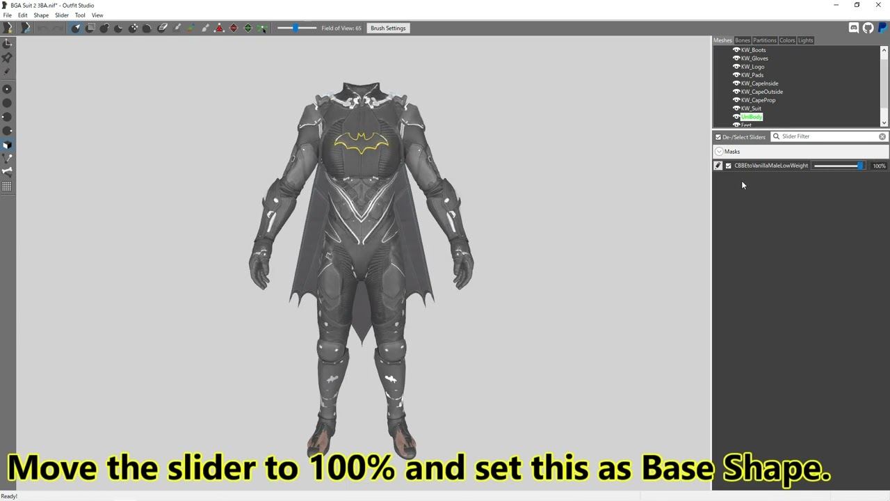Select the Inflate brush tool
Image resolution: width=890 pixels, height=501 pixels.
[x=104, y=28]
